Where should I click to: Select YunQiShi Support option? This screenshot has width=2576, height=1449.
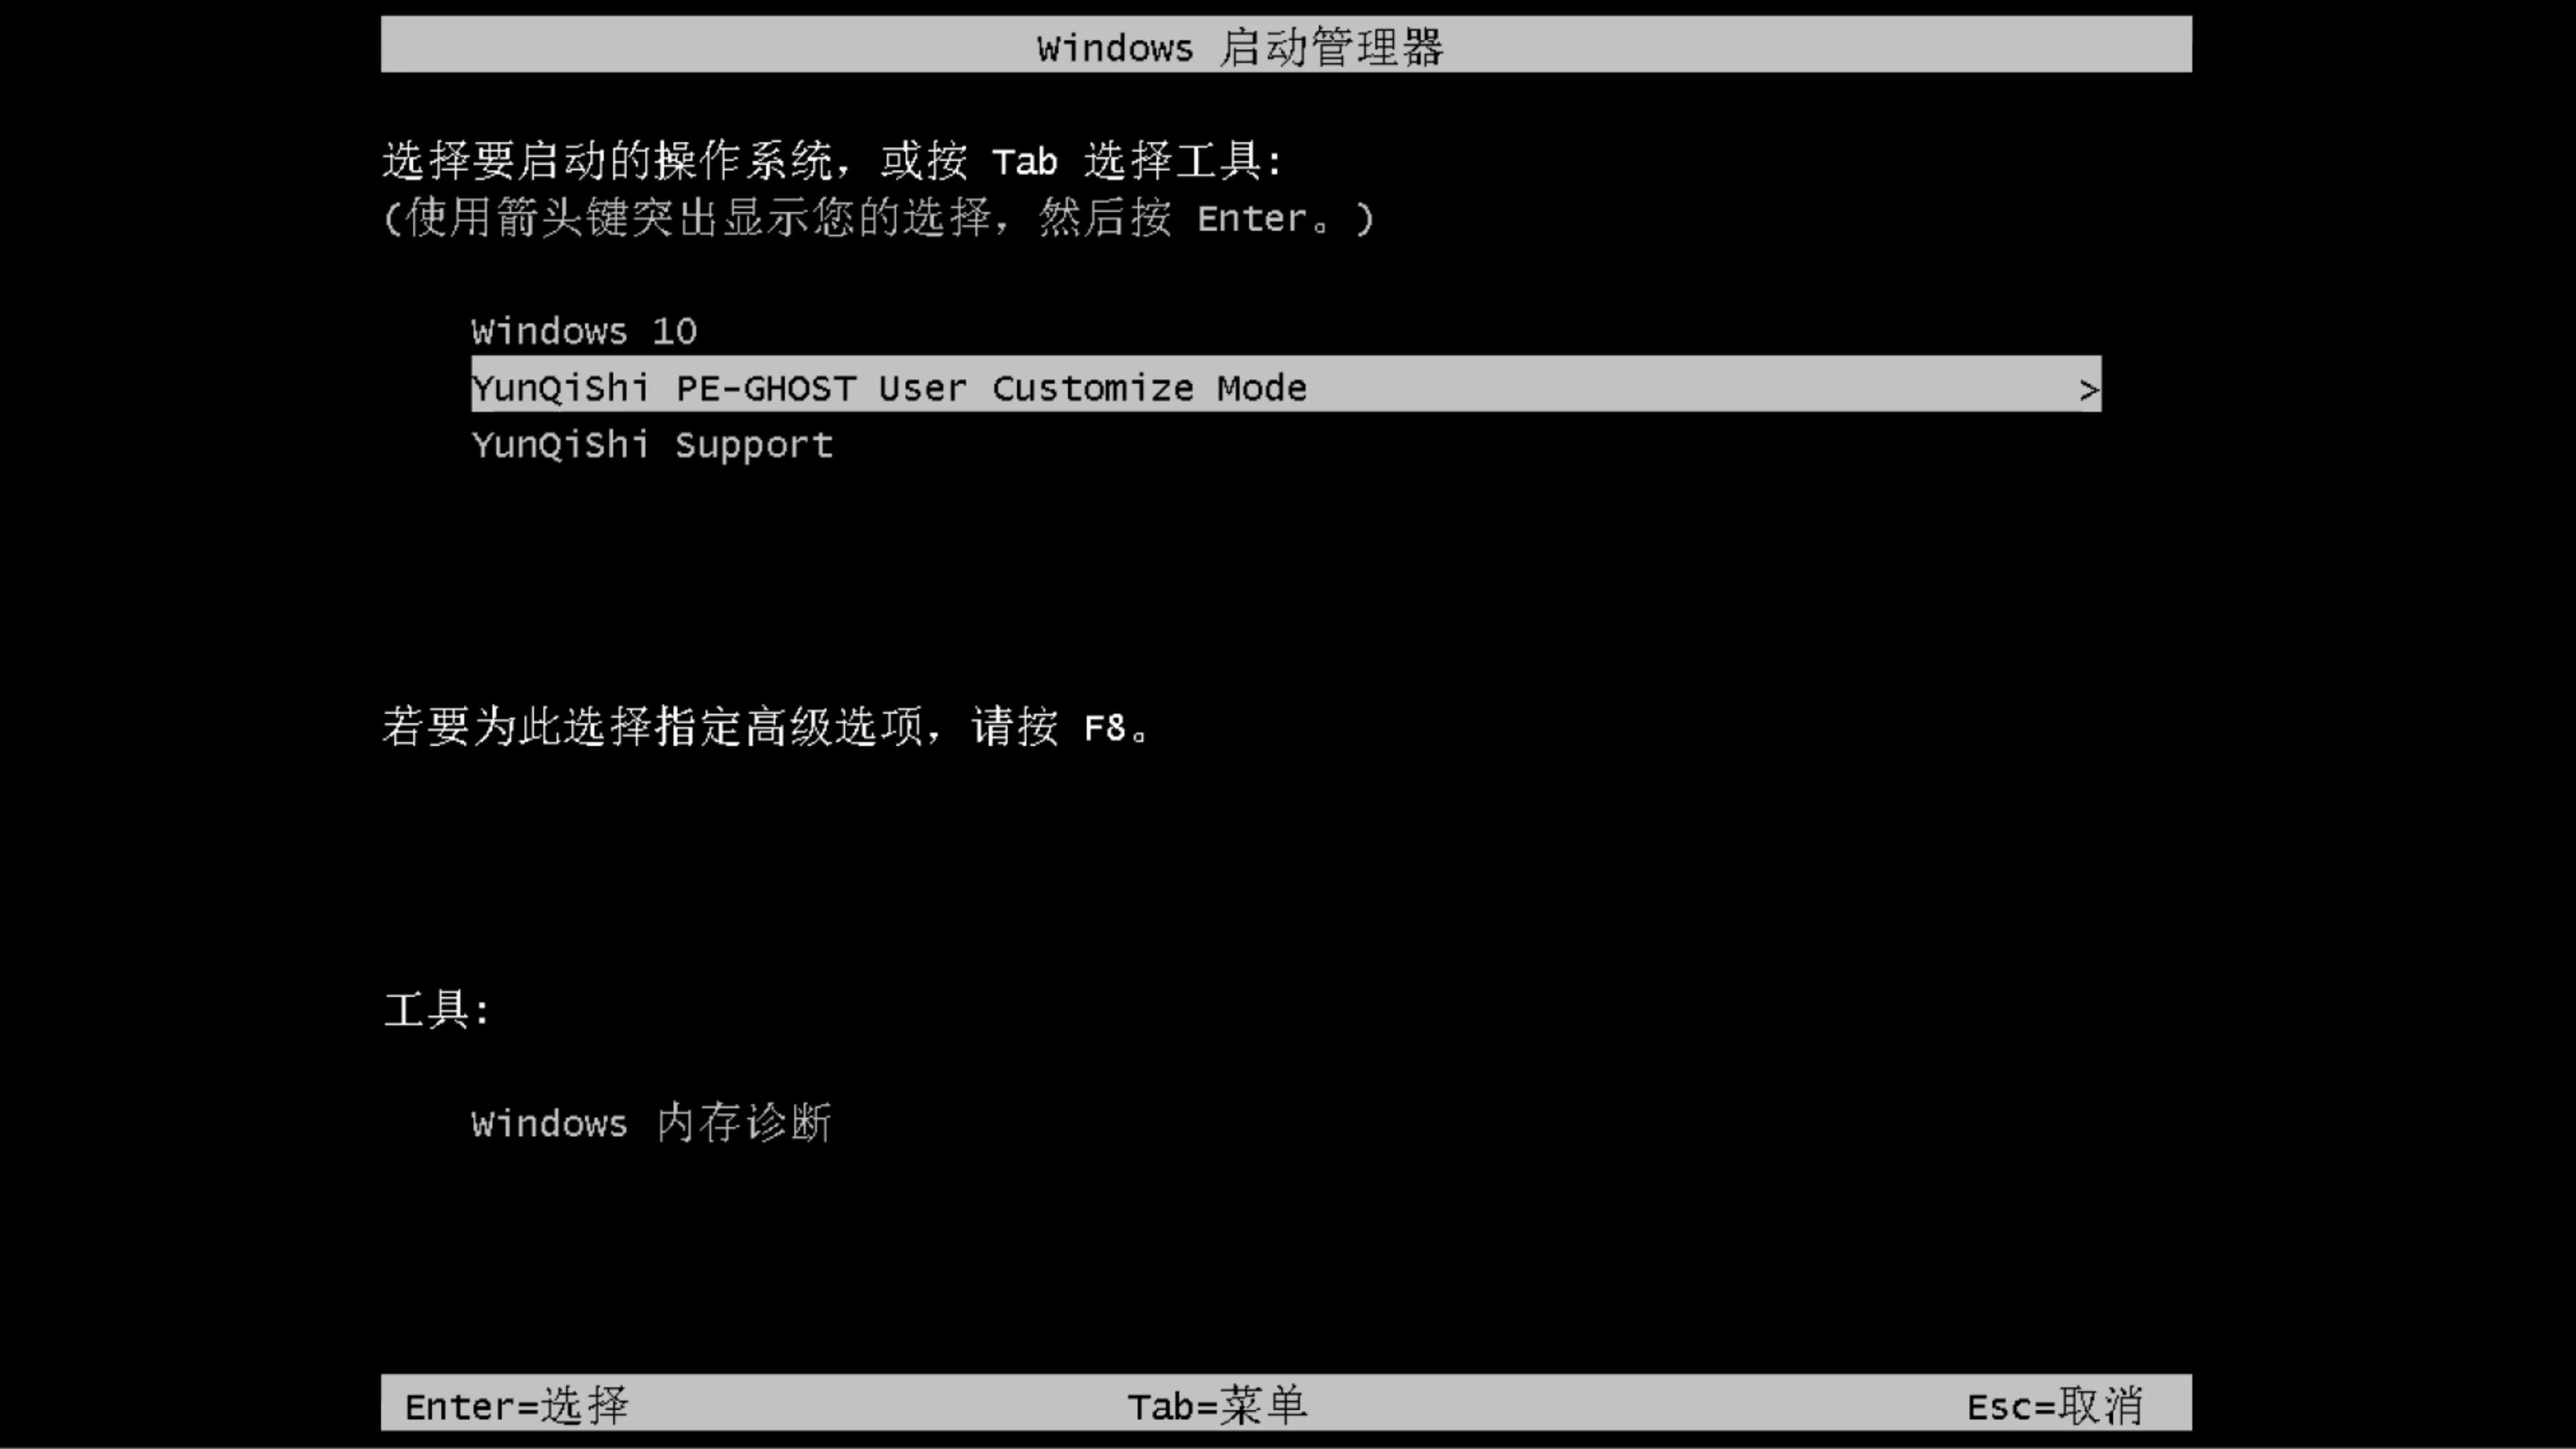point(651,444)
